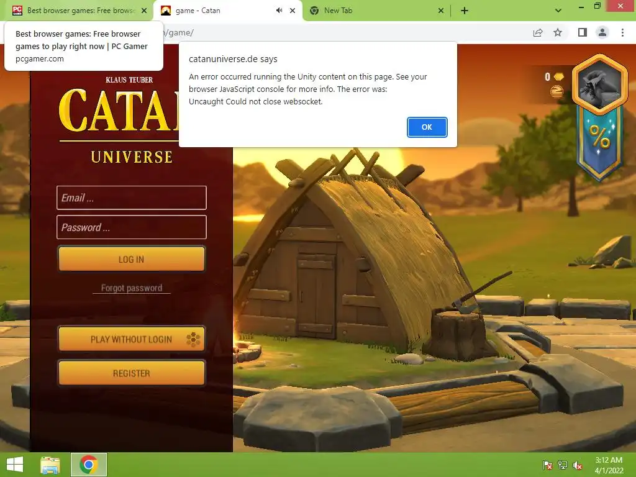Click the Action Center flag icon
This screenshot has width=636, height=477.
tap(548, 465)
